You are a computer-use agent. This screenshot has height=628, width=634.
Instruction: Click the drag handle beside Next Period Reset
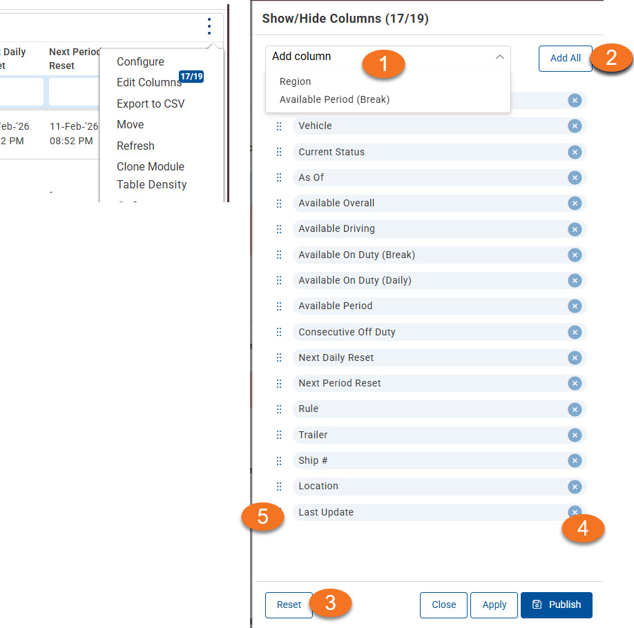pyautogui.click(x=279, y=383)
